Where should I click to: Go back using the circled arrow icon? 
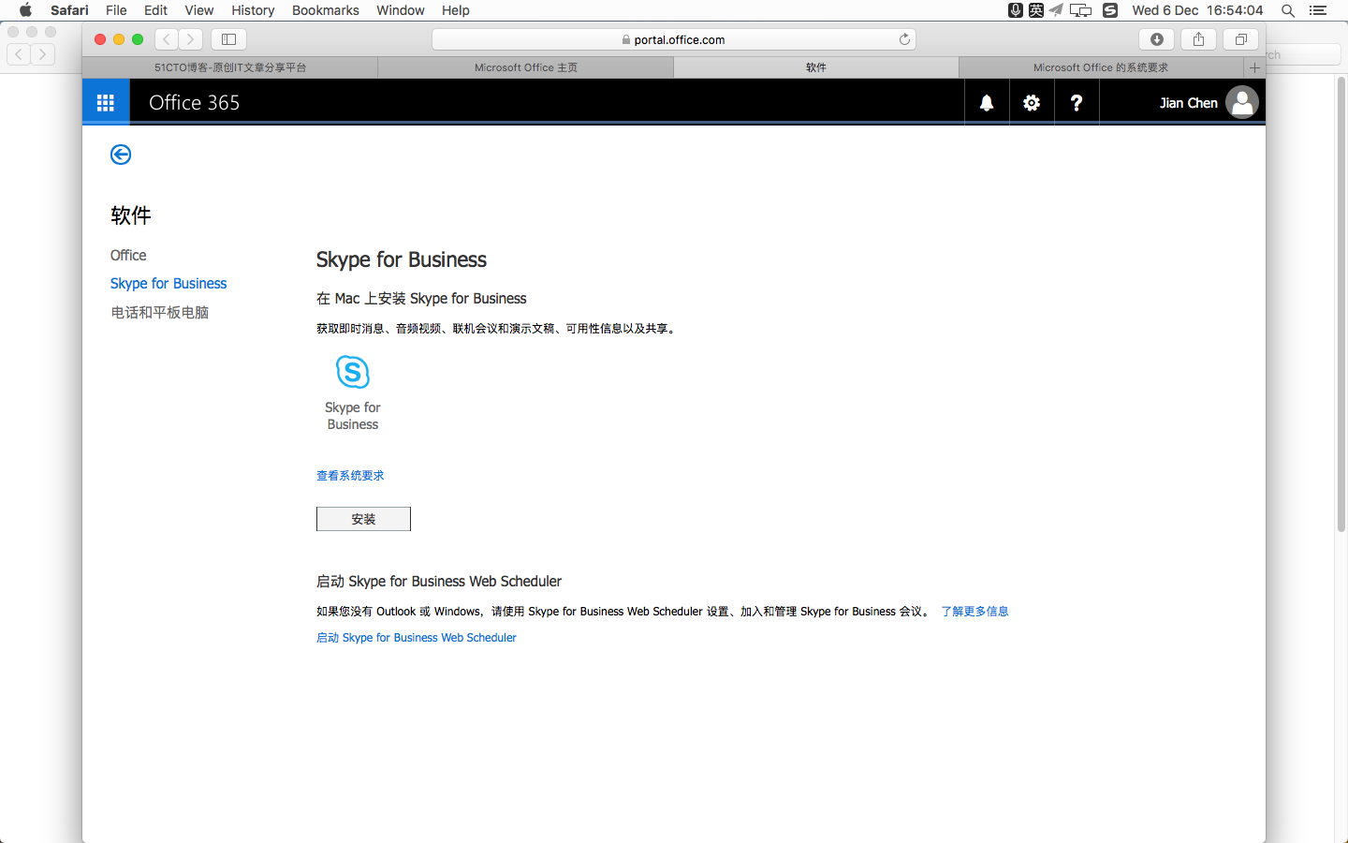pos(121,155)
